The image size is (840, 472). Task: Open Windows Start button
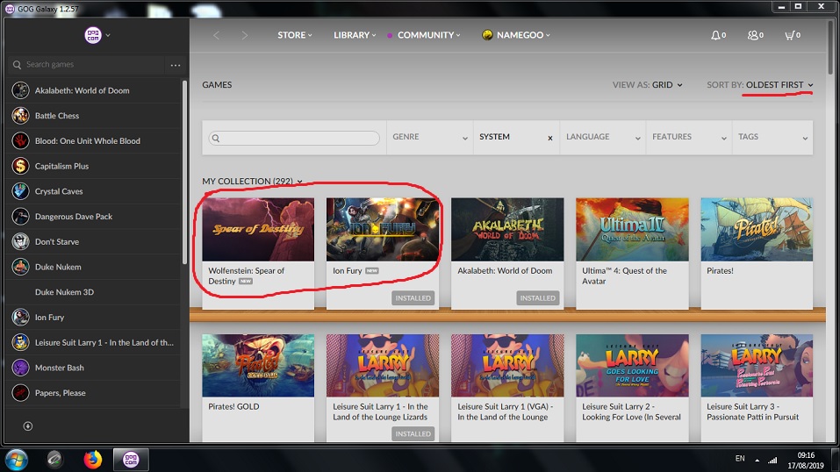point(16,459)
